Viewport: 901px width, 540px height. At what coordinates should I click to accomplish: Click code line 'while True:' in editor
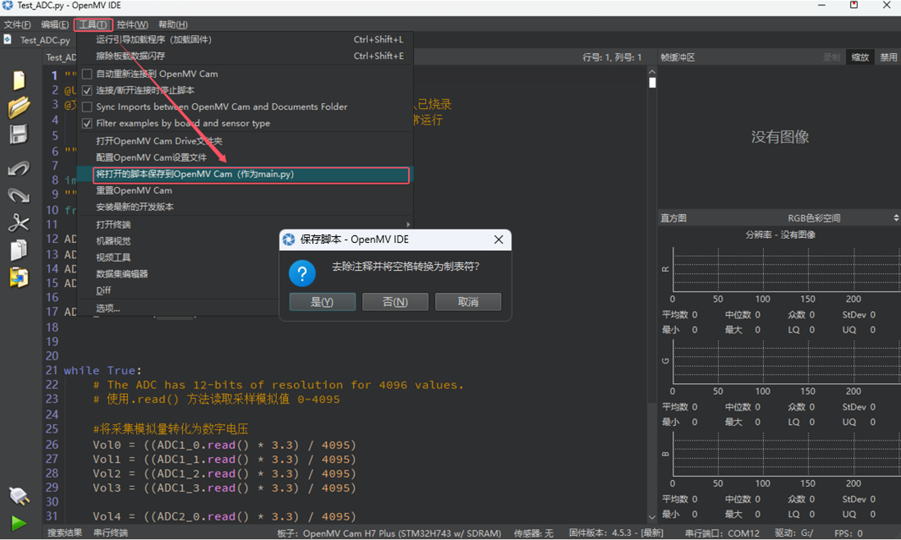pyautogui.click(x=103, y=370)
